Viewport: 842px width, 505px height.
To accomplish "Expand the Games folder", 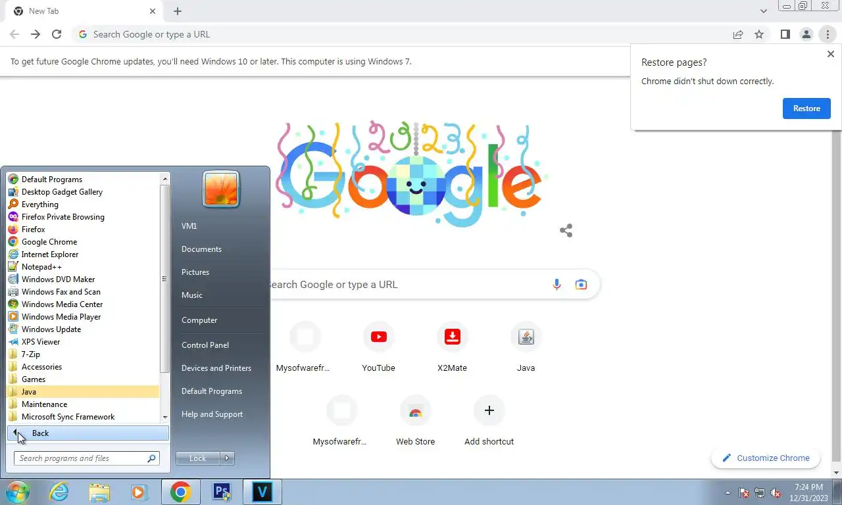I will pos(83,379).
